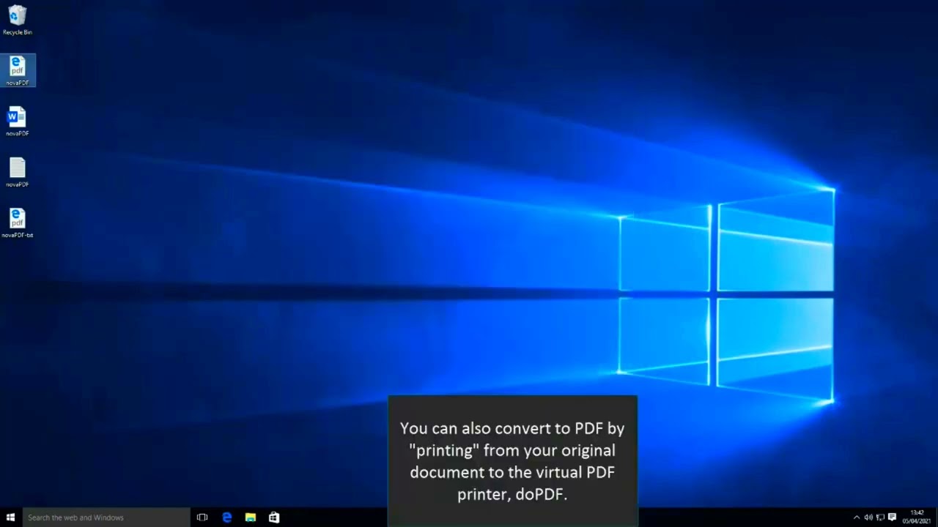Open the Action Center notifications icon

892,517
